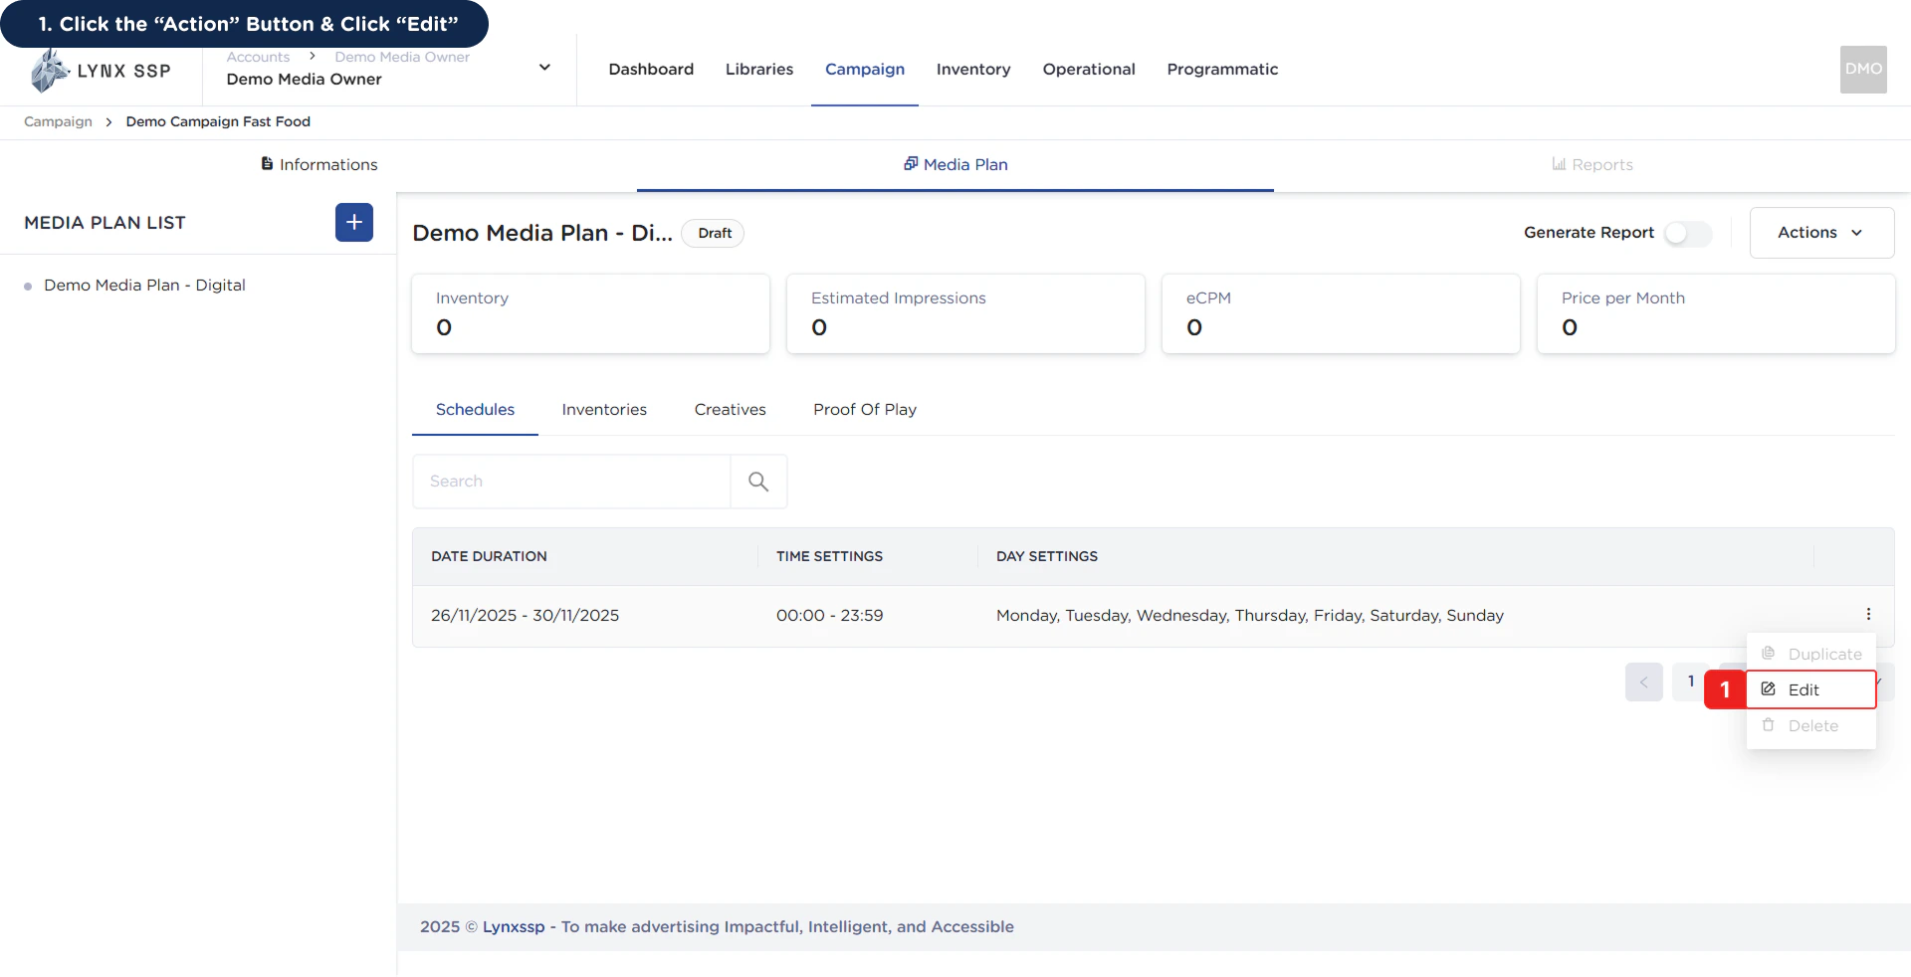Select the Proof Of Play tab
Image resolution: width=1911 pixels, height=977 pixels.
[865, 410]
